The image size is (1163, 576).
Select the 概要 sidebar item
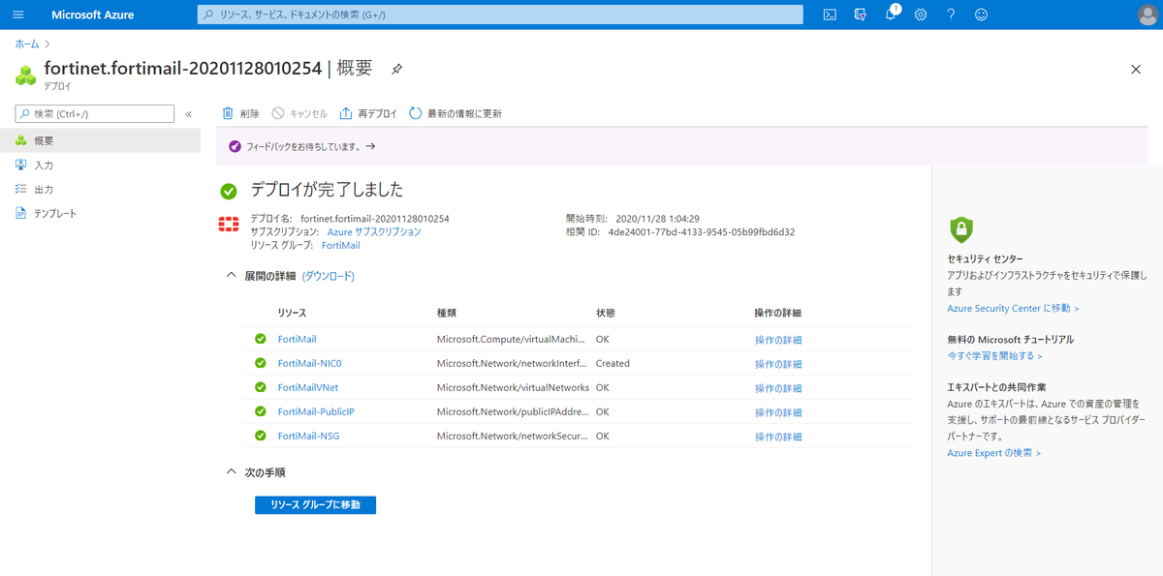(x=100, y=140)
